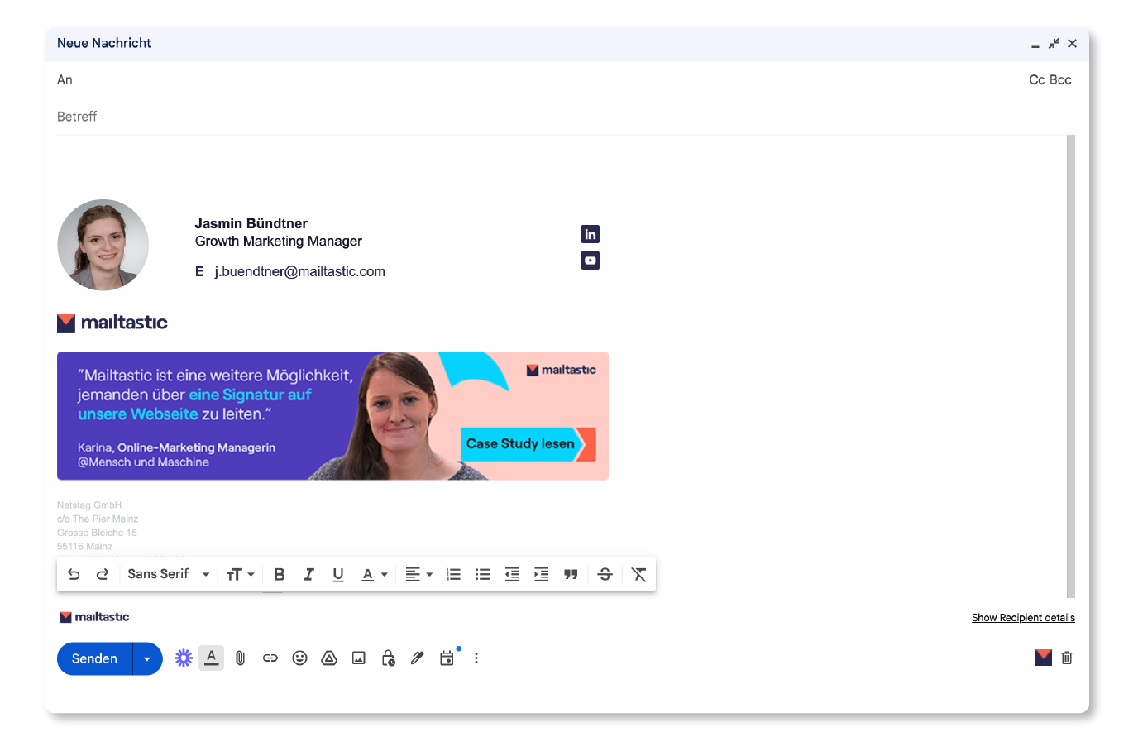This screenshot has height=732, width=1138.
Task: Apply block quote formatting
Action: 571,574
